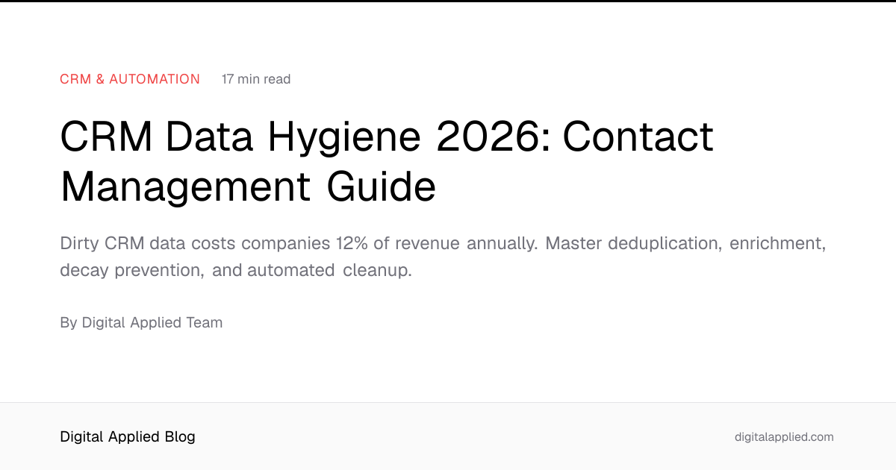Screen dimensions: 896x470
Task: Open the digitalapplied.com link
Action: [x=784, y=437]
